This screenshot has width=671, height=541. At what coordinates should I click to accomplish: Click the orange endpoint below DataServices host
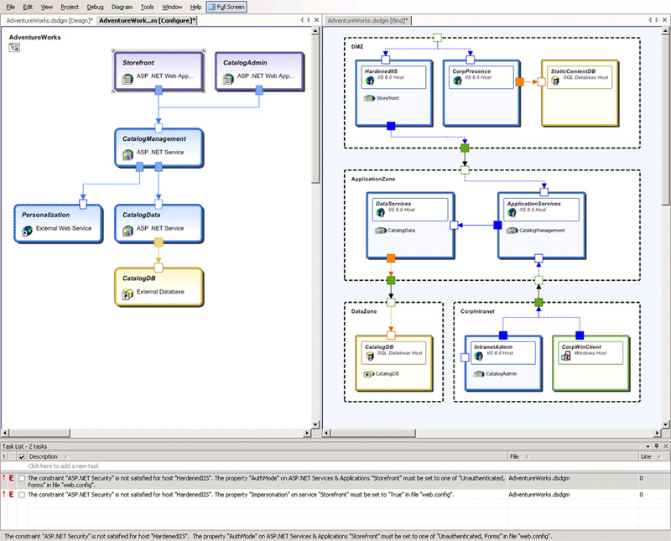[x=391, y=258]
